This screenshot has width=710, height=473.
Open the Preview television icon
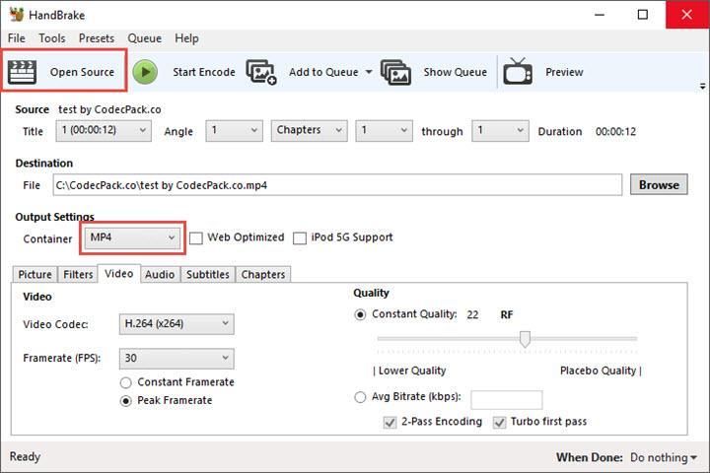point(519,72)
